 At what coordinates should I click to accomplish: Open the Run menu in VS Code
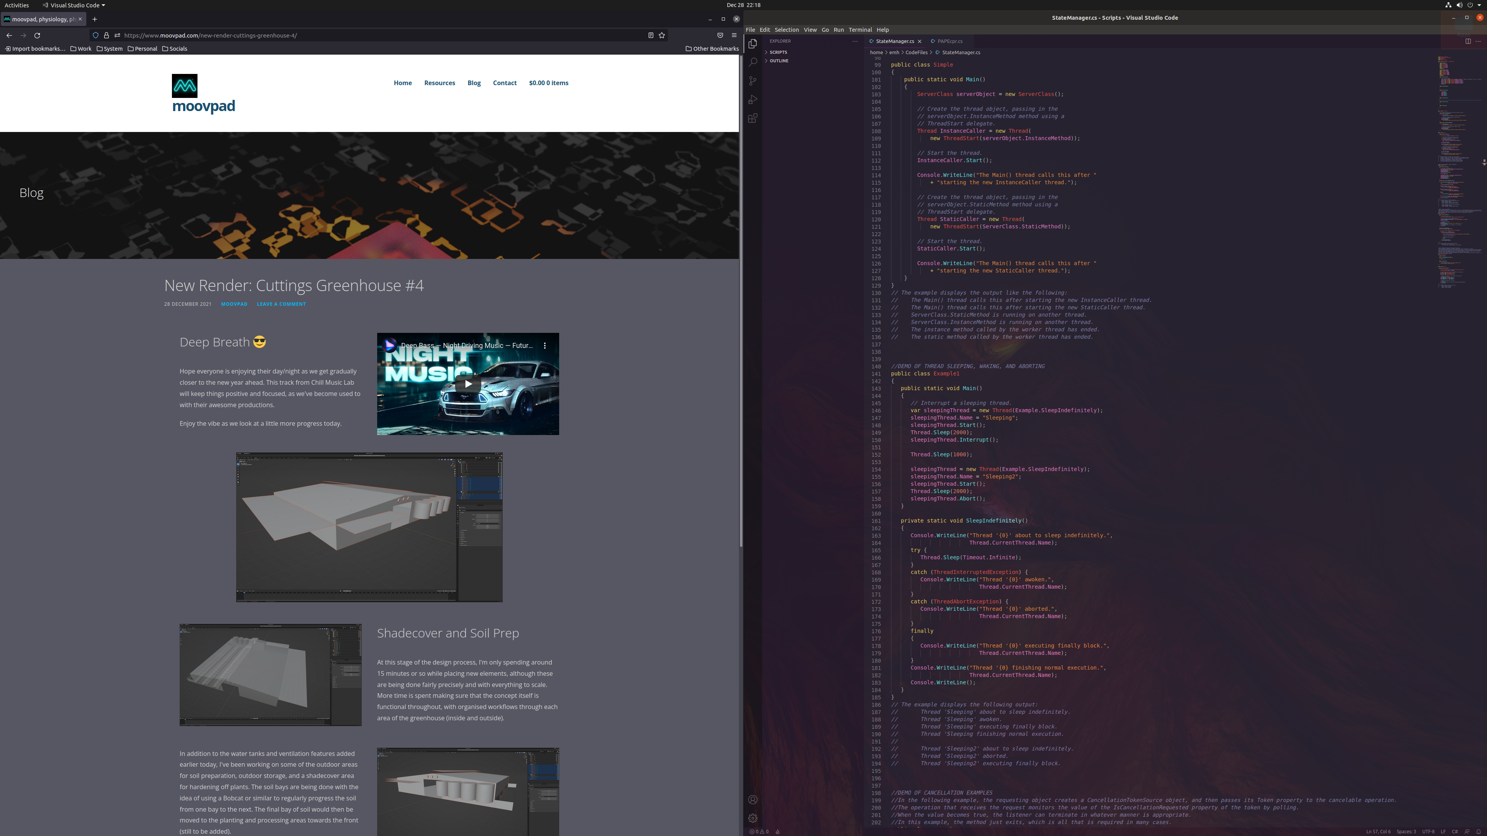(839, 29)
